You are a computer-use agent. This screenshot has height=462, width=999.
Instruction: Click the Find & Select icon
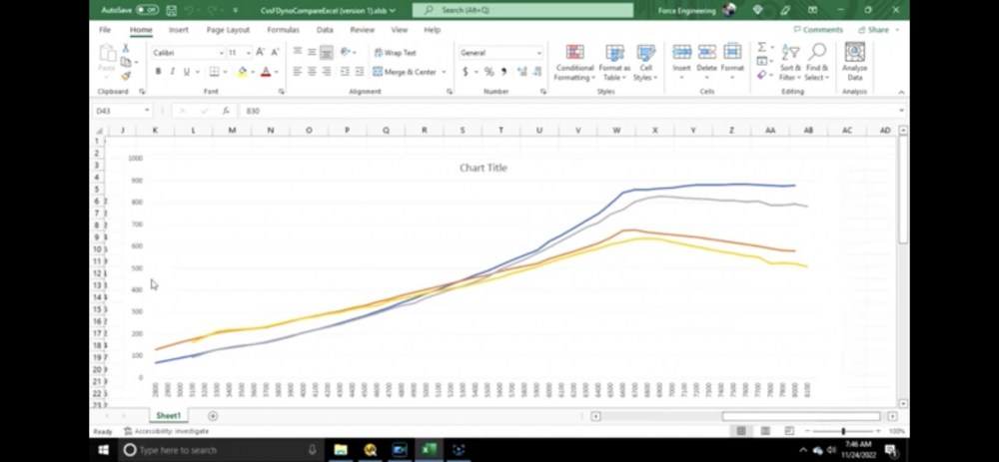pos(816,62)
